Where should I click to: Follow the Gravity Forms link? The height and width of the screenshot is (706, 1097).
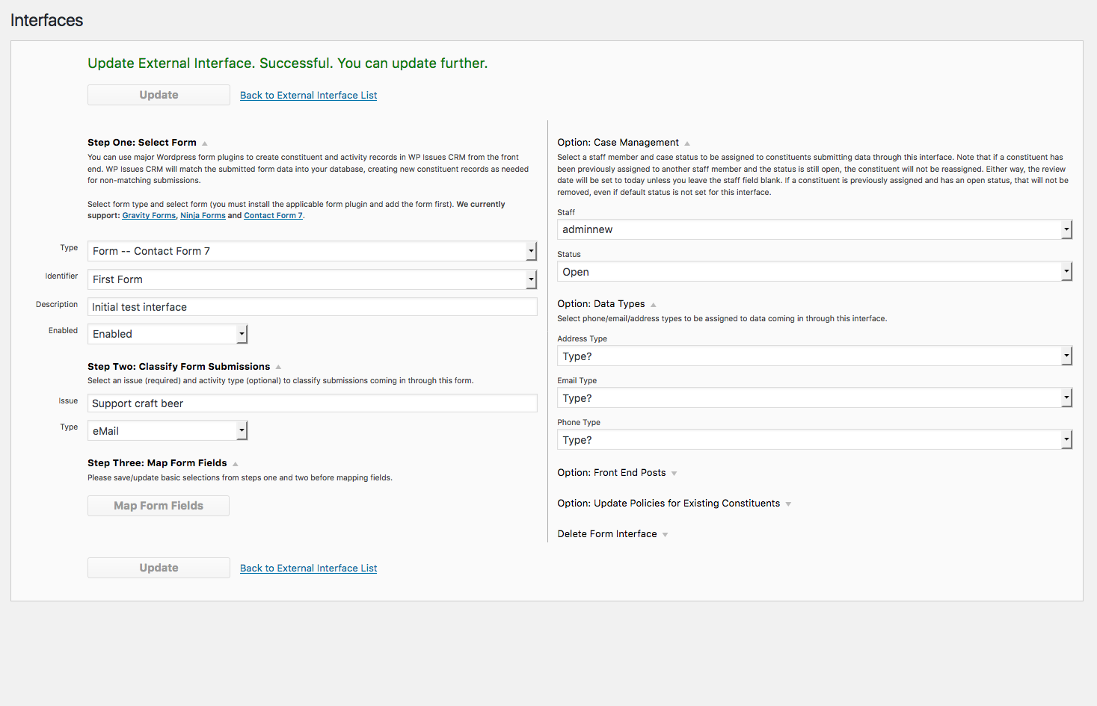149,216
